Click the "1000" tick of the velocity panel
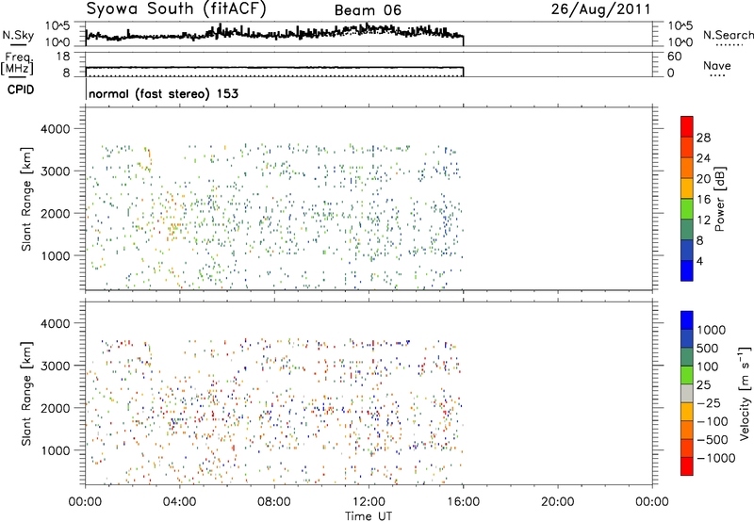 point(56,450)
